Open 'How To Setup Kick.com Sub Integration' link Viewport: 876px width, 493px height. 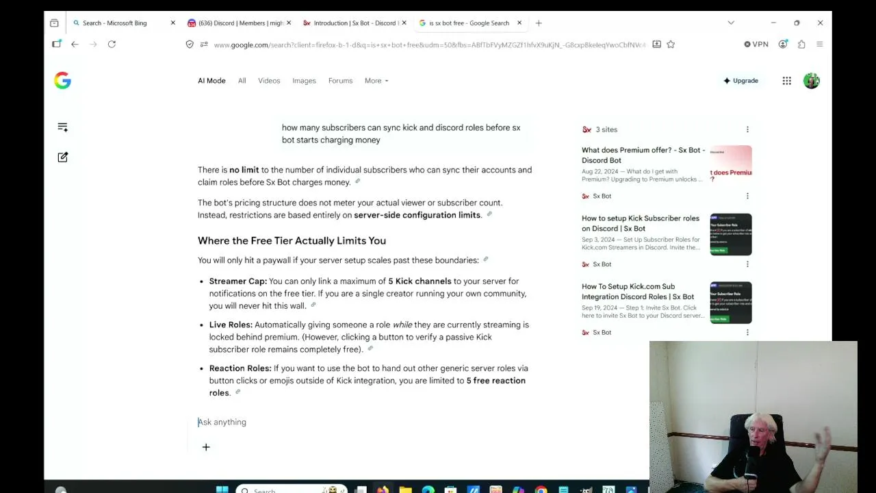pos(638,292)
